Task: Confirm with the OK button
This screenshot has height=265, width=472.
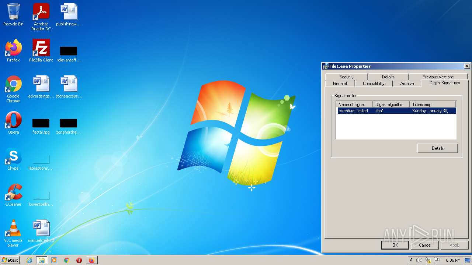Action: [395, 245]
